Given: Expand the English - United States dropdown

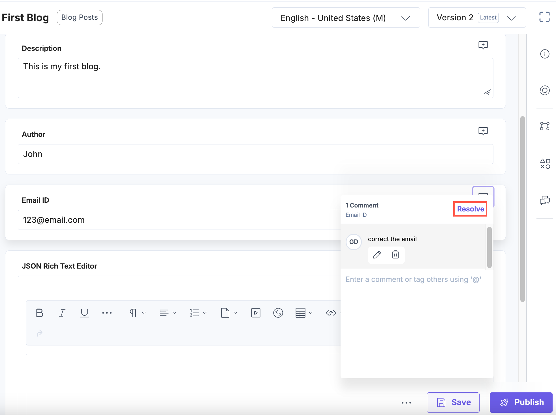Looking at the screenshot, I should (344, 18).
